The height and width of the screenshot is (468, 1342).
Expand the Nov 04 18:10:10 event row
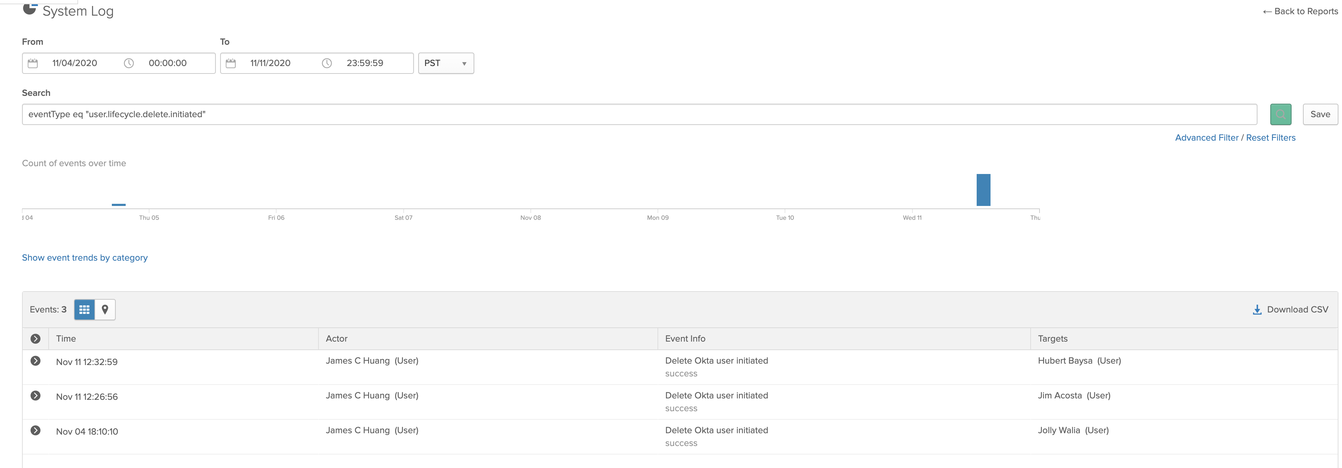tap(36, 430)
